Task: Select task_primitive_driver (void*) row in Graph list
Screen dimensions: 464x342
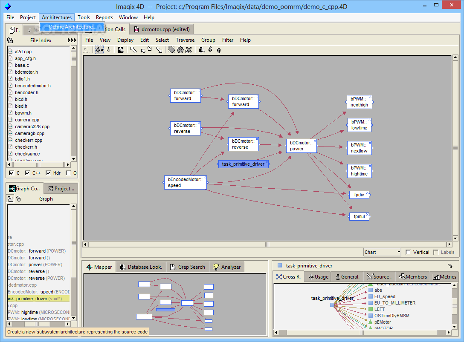Action: pos(38,299)
